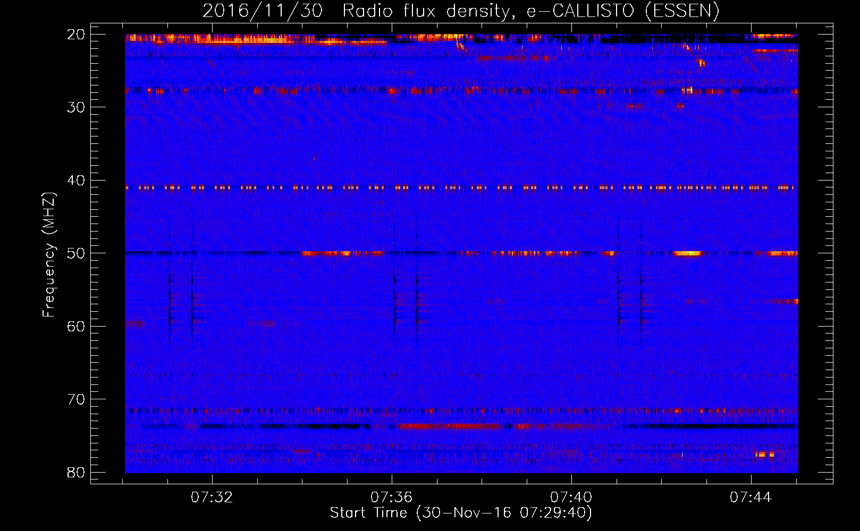Click the '07:40' time tick label
This screenshot has height=531, width=860.
coord(571,498)
